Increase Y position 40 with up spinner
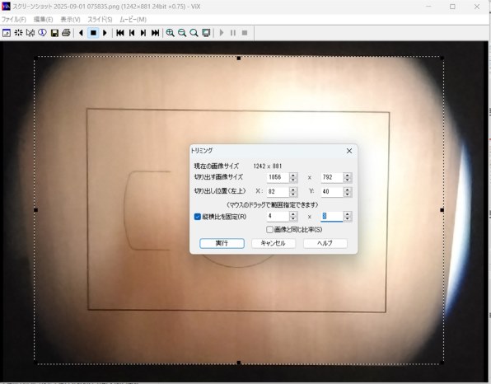491x384 pixels. [x=347, y=190]
